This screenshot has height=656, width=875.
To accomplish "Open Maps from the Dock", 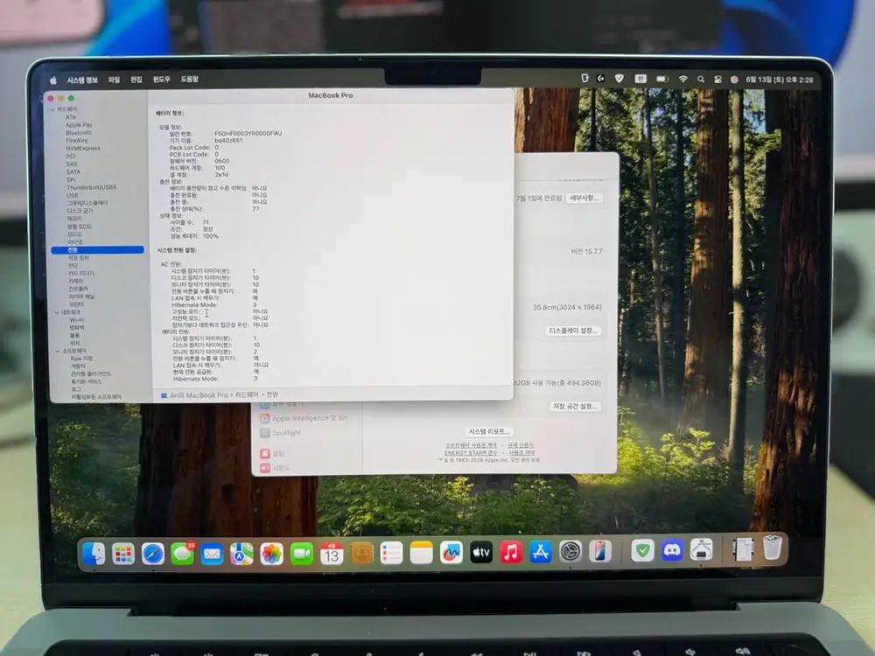I will tap(241, 554).
